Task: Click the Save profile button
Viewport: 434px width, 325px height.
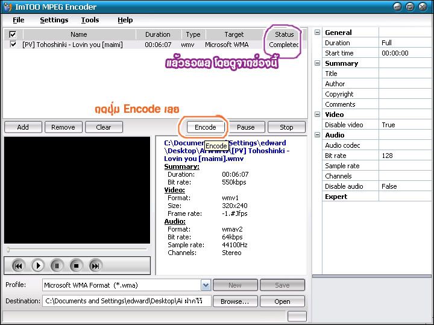Action: (x=282, y=285)
